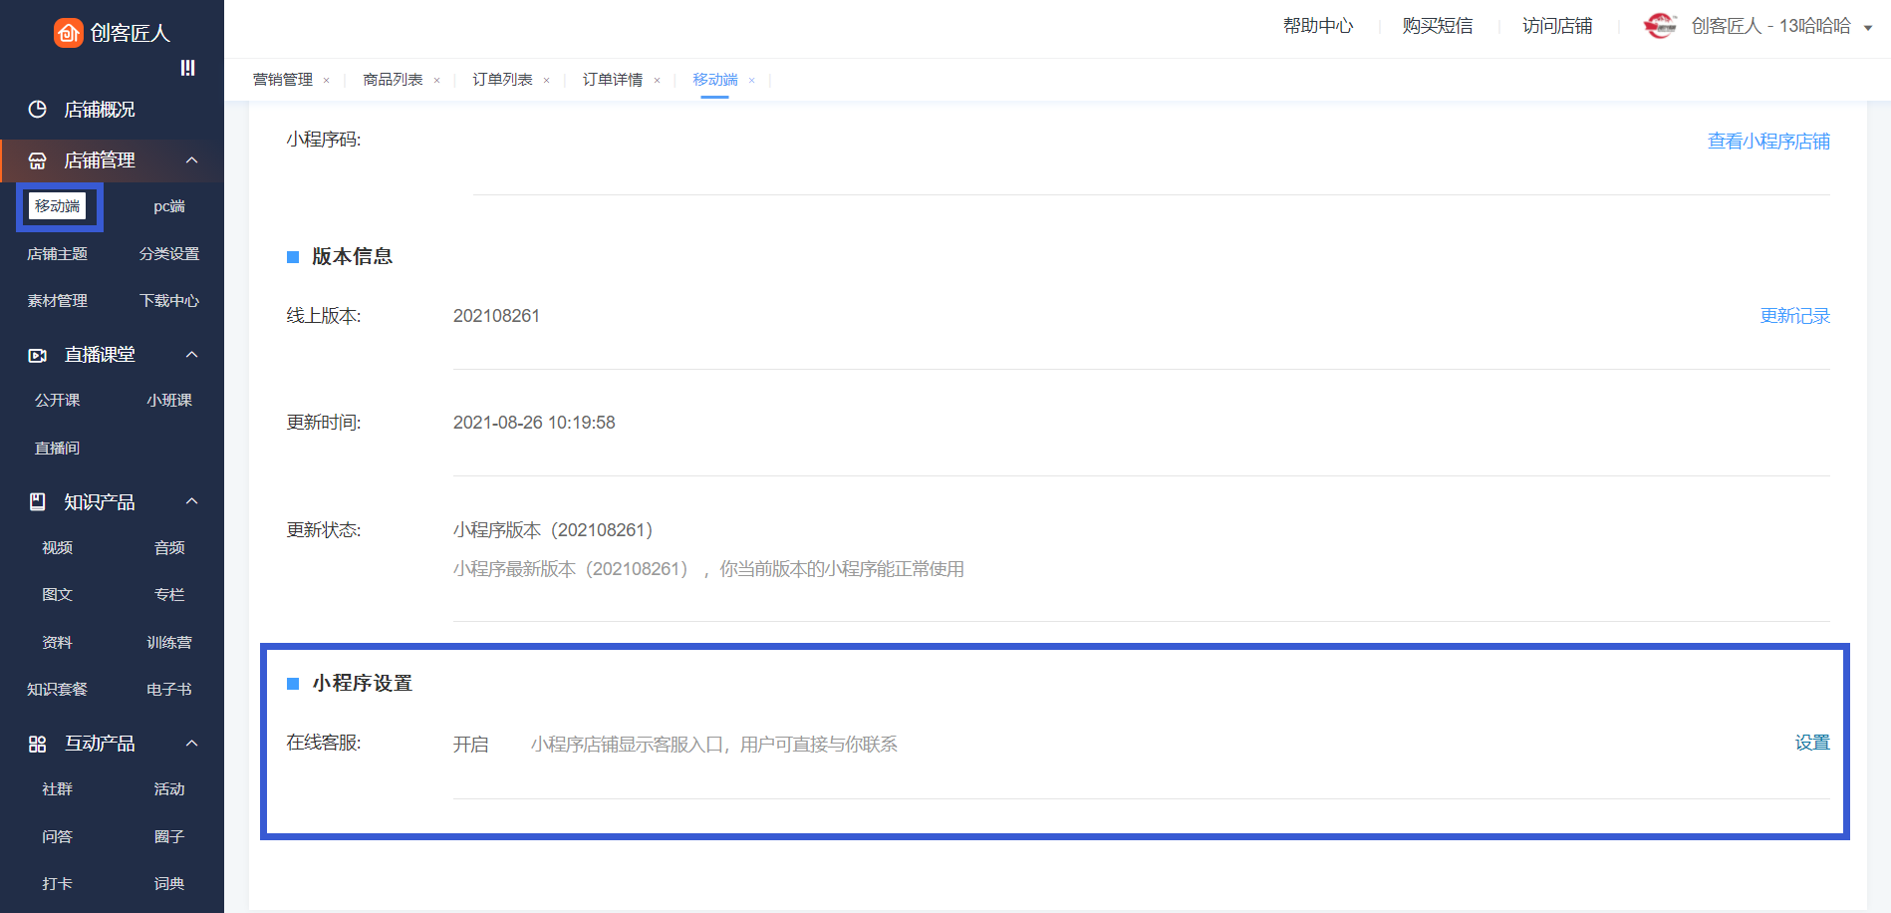Screen dimensions: 1891x913
Task: Switch to the 订单列表 tab
Action: click(x=502, y=80)
